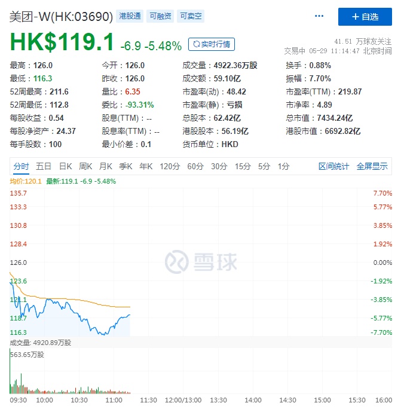Image resolution: width=404 pixels, height=412 pixels.
Task: Switch to the 分时 chart tab
Action: point(21,166)
